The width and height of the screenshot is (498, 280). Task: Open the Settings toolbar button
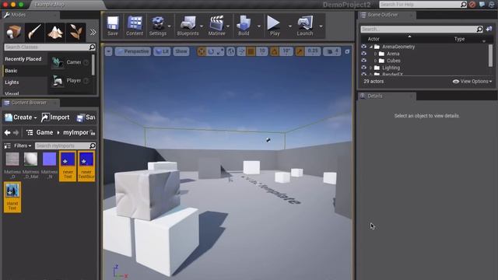click(157, 26)
